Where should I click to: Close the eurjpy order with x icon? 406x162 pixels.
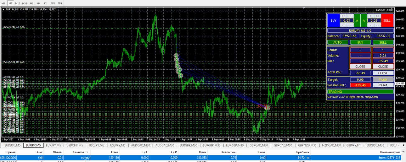(308, 158)
